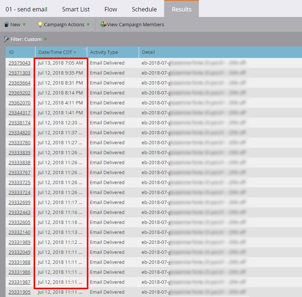The image size is (302, 297).
Task: Open the New dropdown arrow
Action: point(24,25)
